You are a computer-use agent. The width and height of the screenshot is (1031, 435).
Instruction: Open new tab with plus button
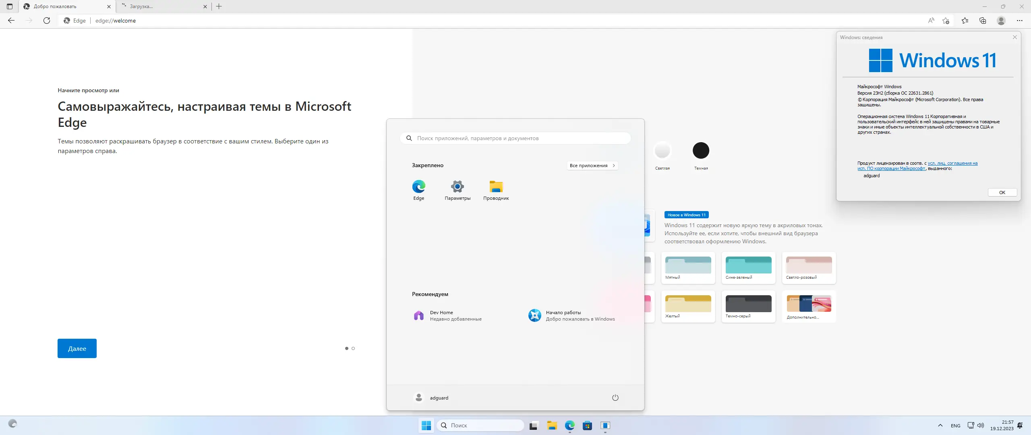pyautogui.click(x=219, y=6)
